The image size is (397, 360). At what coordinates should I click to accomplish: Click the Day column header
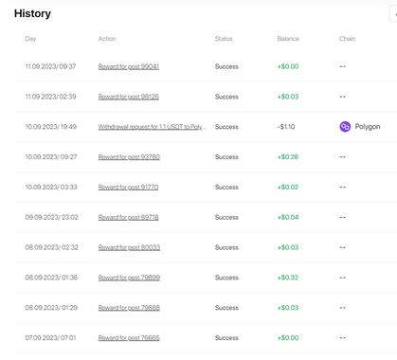(30, 39)
